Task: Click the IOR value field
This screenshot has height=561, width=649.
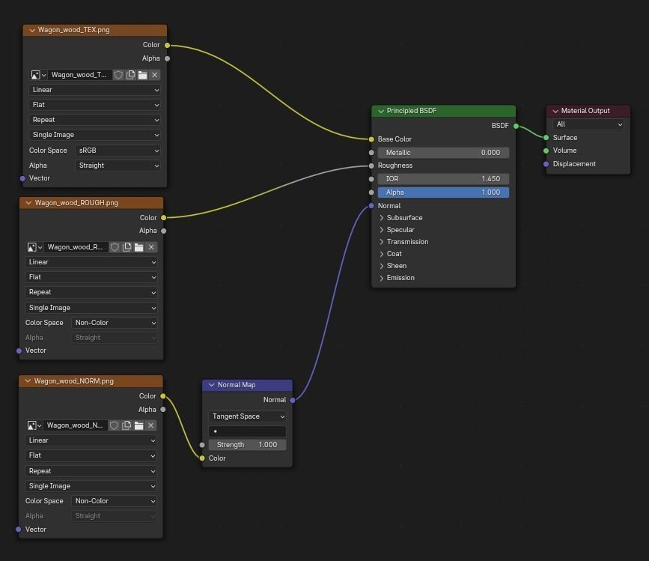Action: [x=443, y=179]
